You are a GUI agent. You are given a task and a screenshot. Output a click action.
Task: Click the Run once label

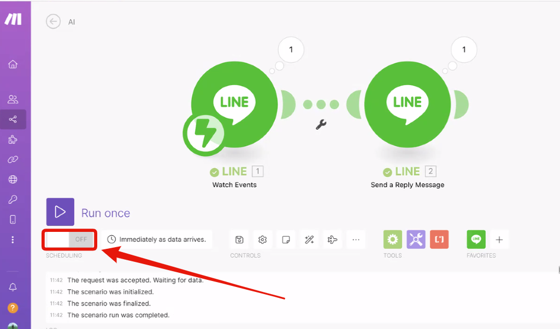point(105,213)
